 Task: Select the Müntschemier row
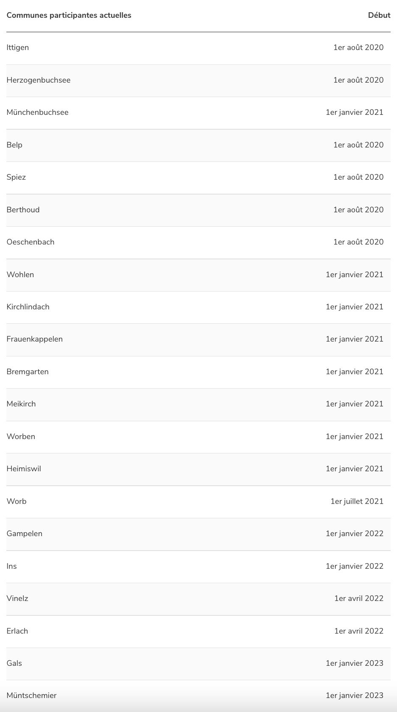(x=198, y=696)
